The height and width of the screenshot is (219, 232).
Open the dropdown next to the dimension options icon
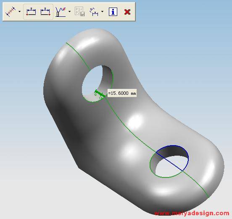point(102,11)
